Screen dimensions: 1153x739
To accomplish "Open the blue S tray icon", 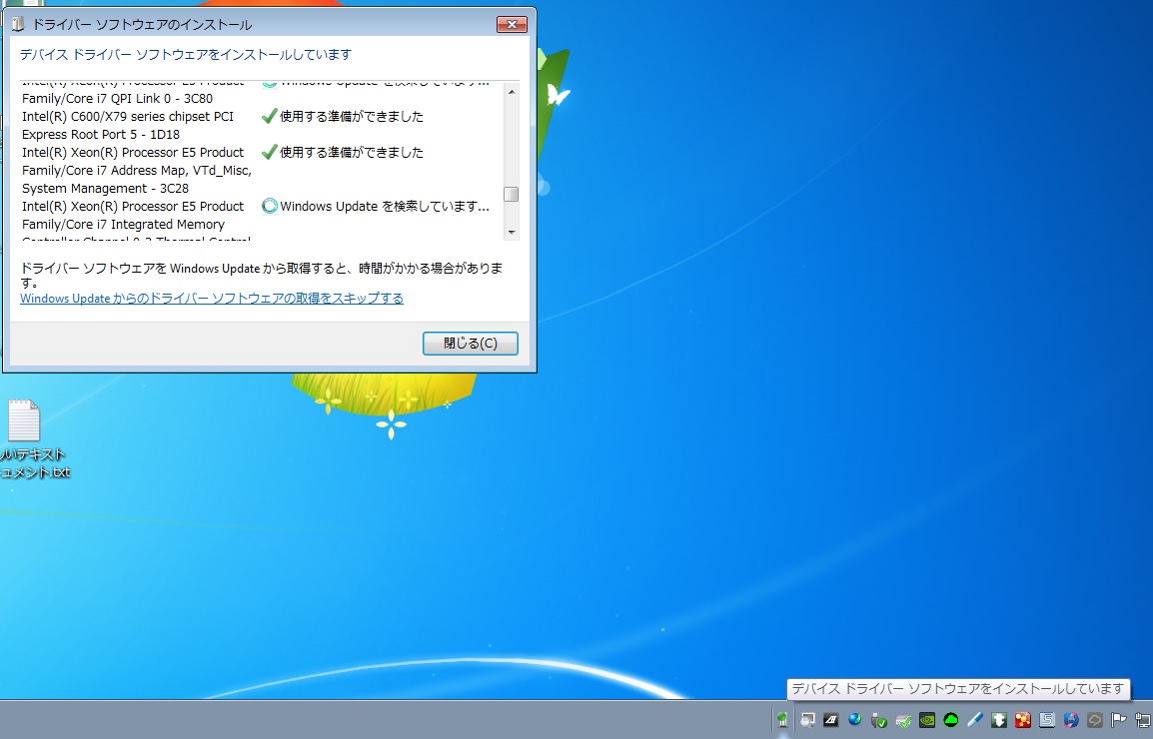I will 1047,720.
